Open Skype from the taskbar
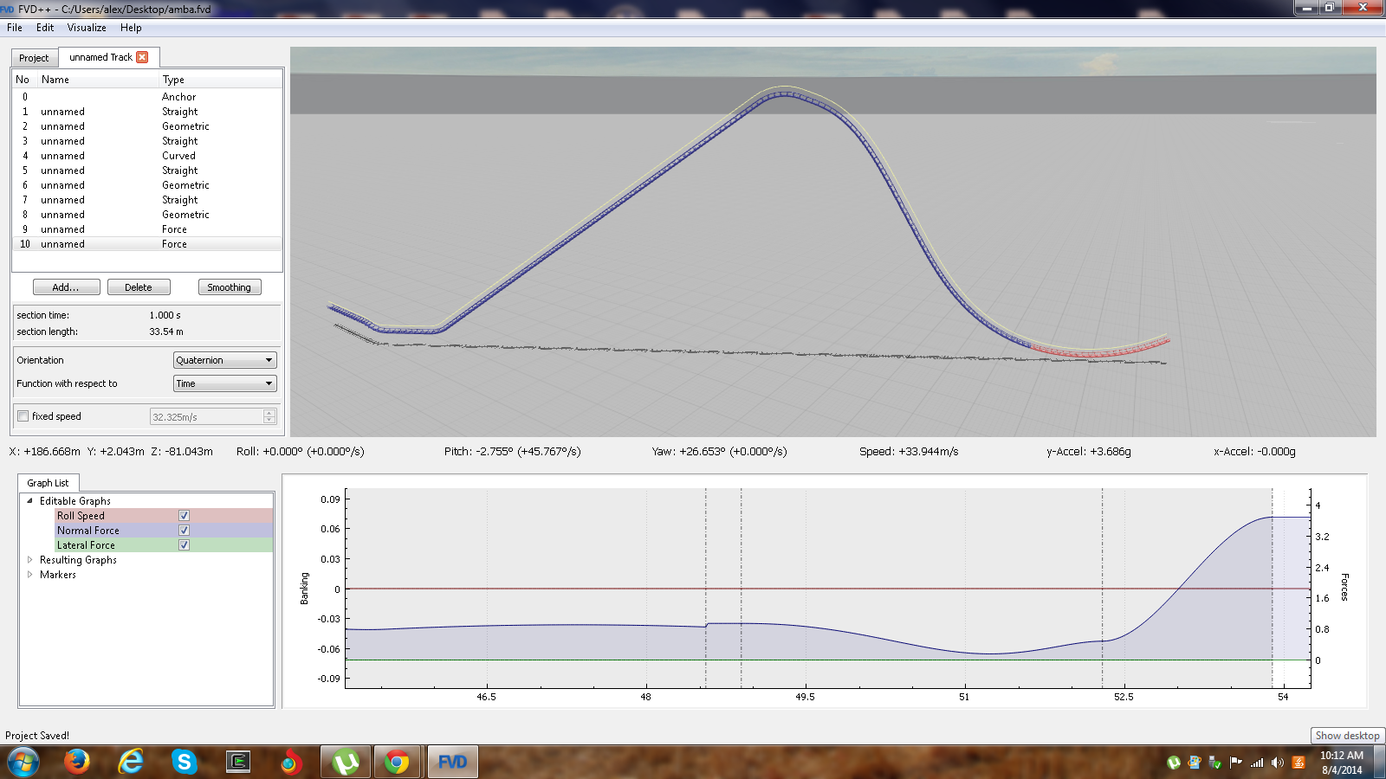The height and width of the screenshot is (779, 1386). click(x=184, y=762)
